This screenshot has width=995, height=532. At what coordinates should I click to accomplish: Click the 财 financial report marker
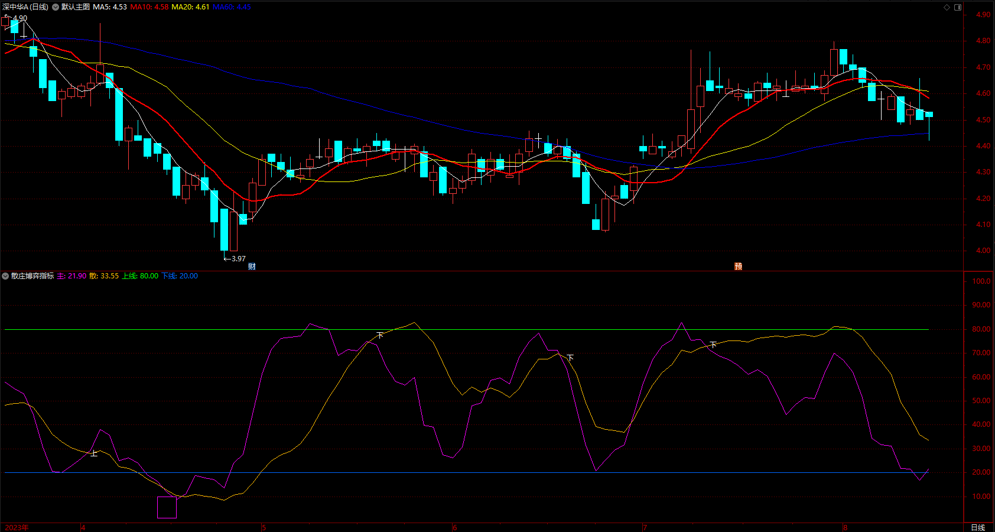click(252, 267)
